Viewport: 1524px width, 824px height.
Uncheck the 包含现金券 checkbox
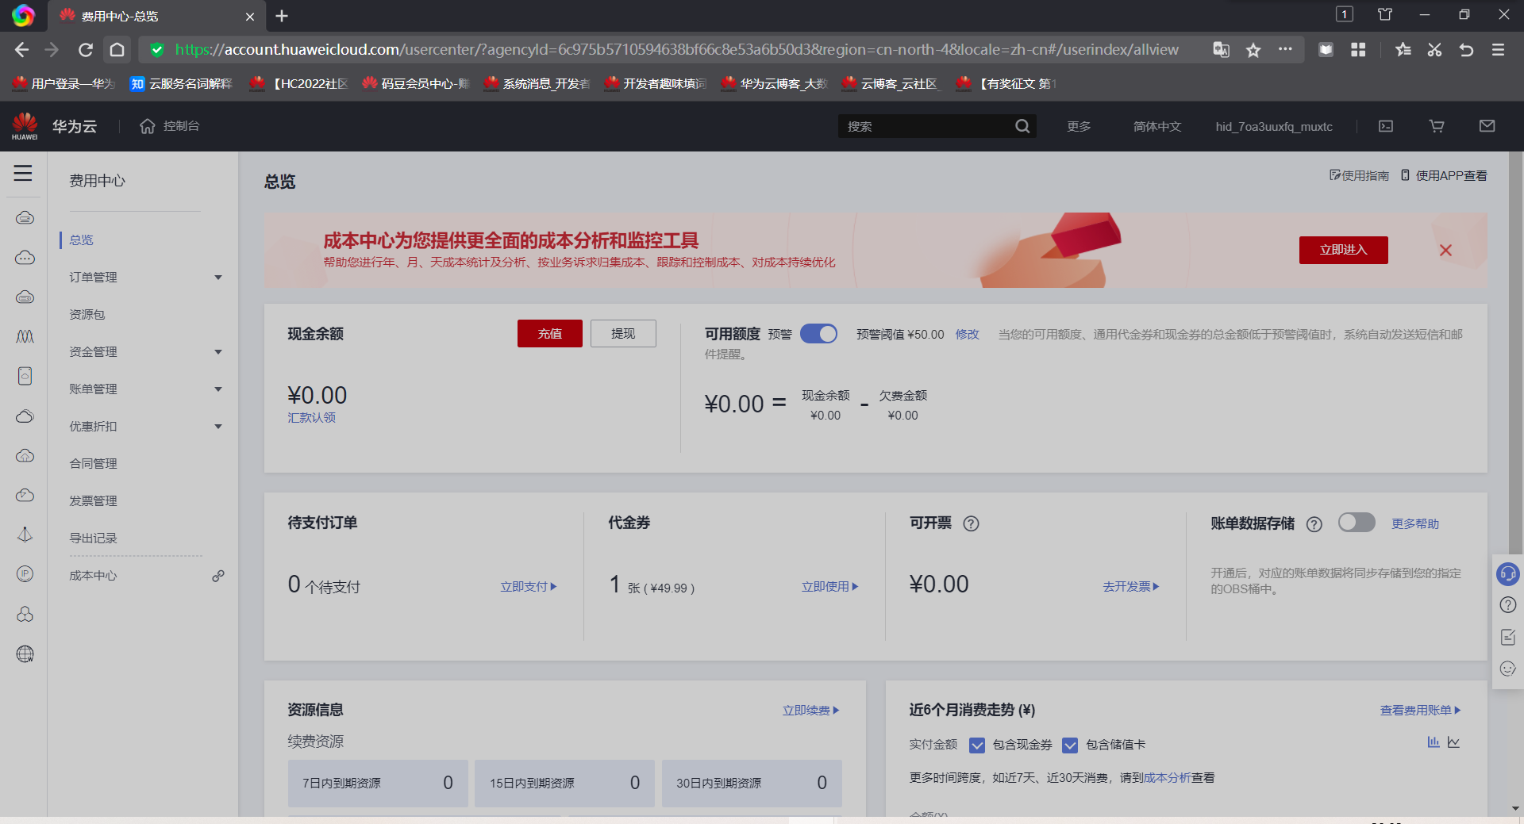pos(977,745)
